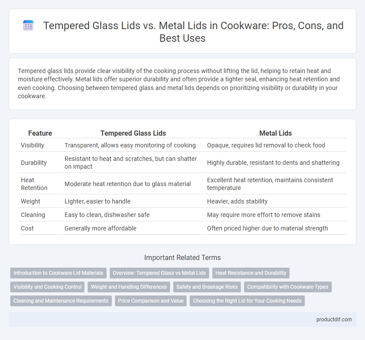Select the Durability row label
Image resolution: width=365 pixels, height=340 pixels.
[34, 163]
